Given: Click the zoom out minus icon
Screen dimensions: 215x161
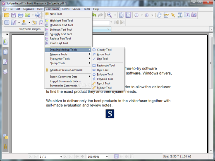Looking at the screenshot, I should [x=136, y=15].
